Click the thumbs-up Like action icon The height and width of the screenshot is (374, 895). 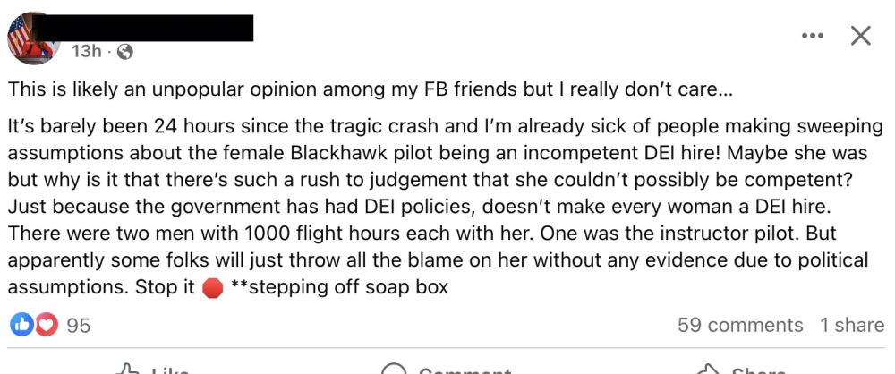[x=130, y=370]
